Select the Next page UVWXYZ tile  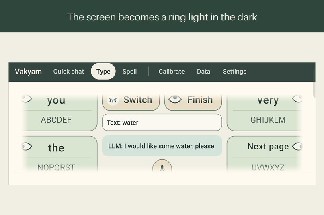[265, 154]
